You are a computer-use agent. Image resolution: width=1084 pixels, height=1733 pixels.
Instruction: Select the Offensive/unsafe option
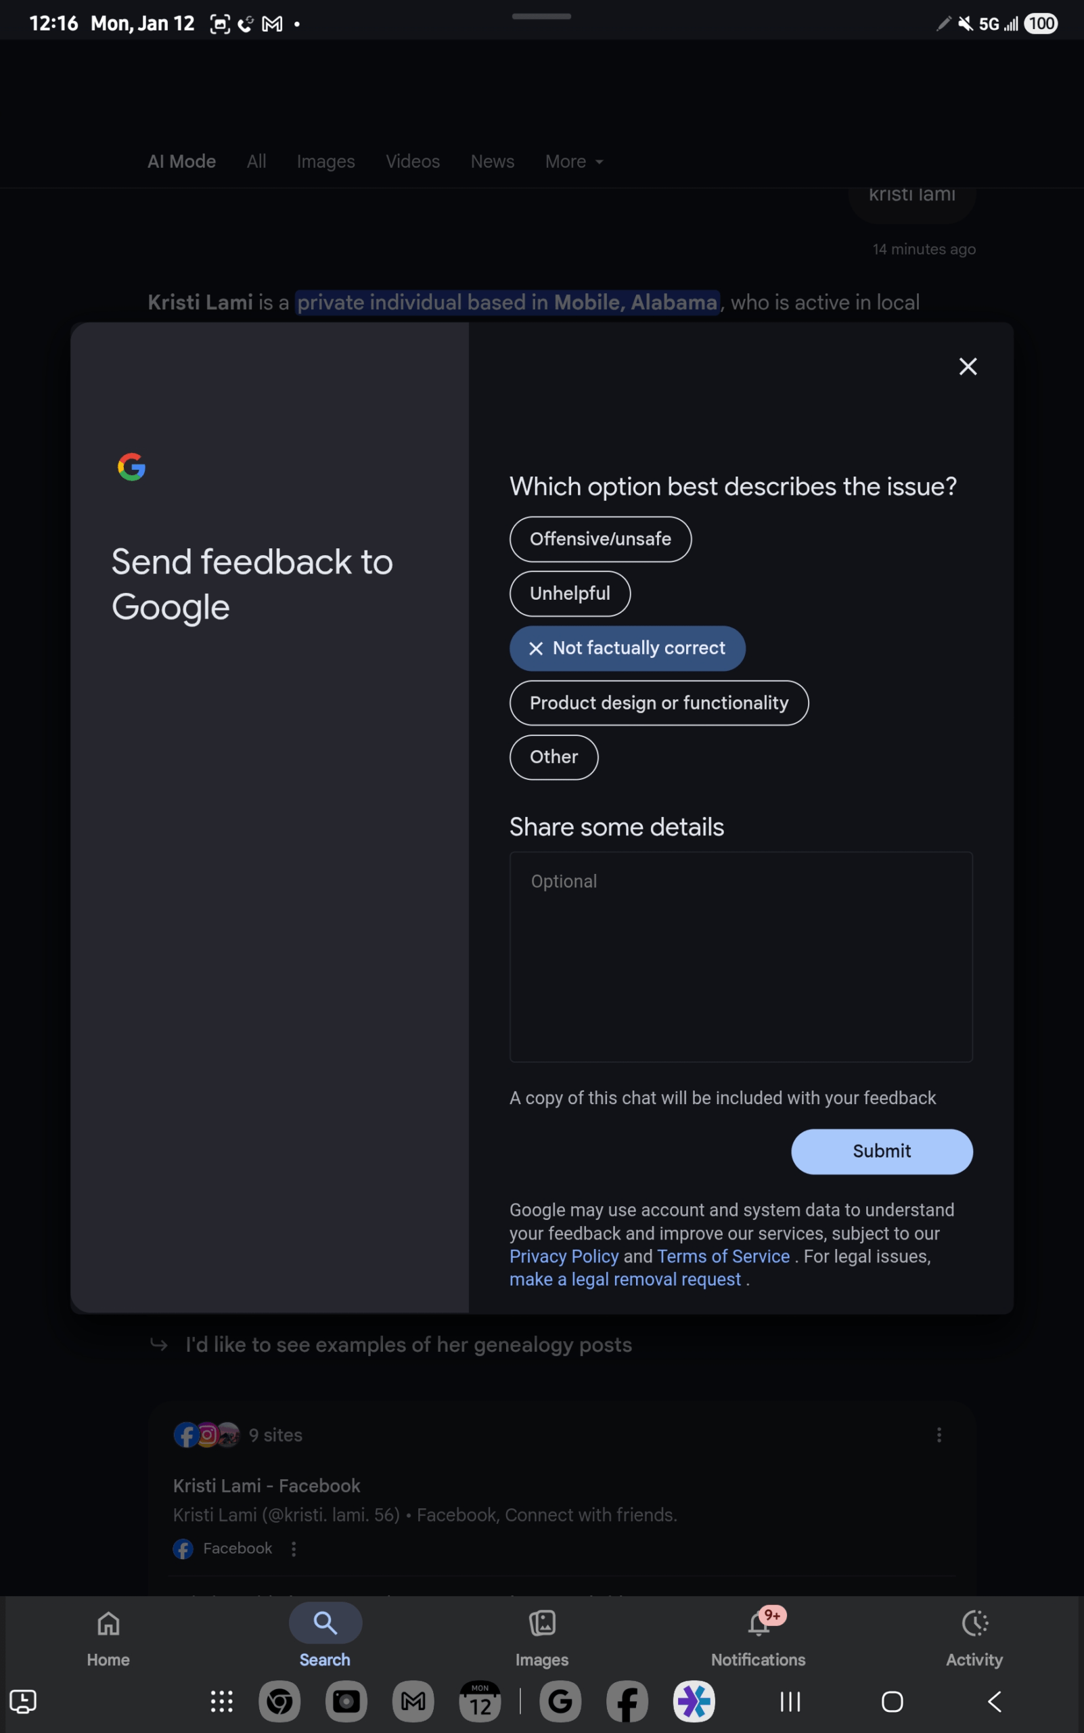(x=600, y=540)
